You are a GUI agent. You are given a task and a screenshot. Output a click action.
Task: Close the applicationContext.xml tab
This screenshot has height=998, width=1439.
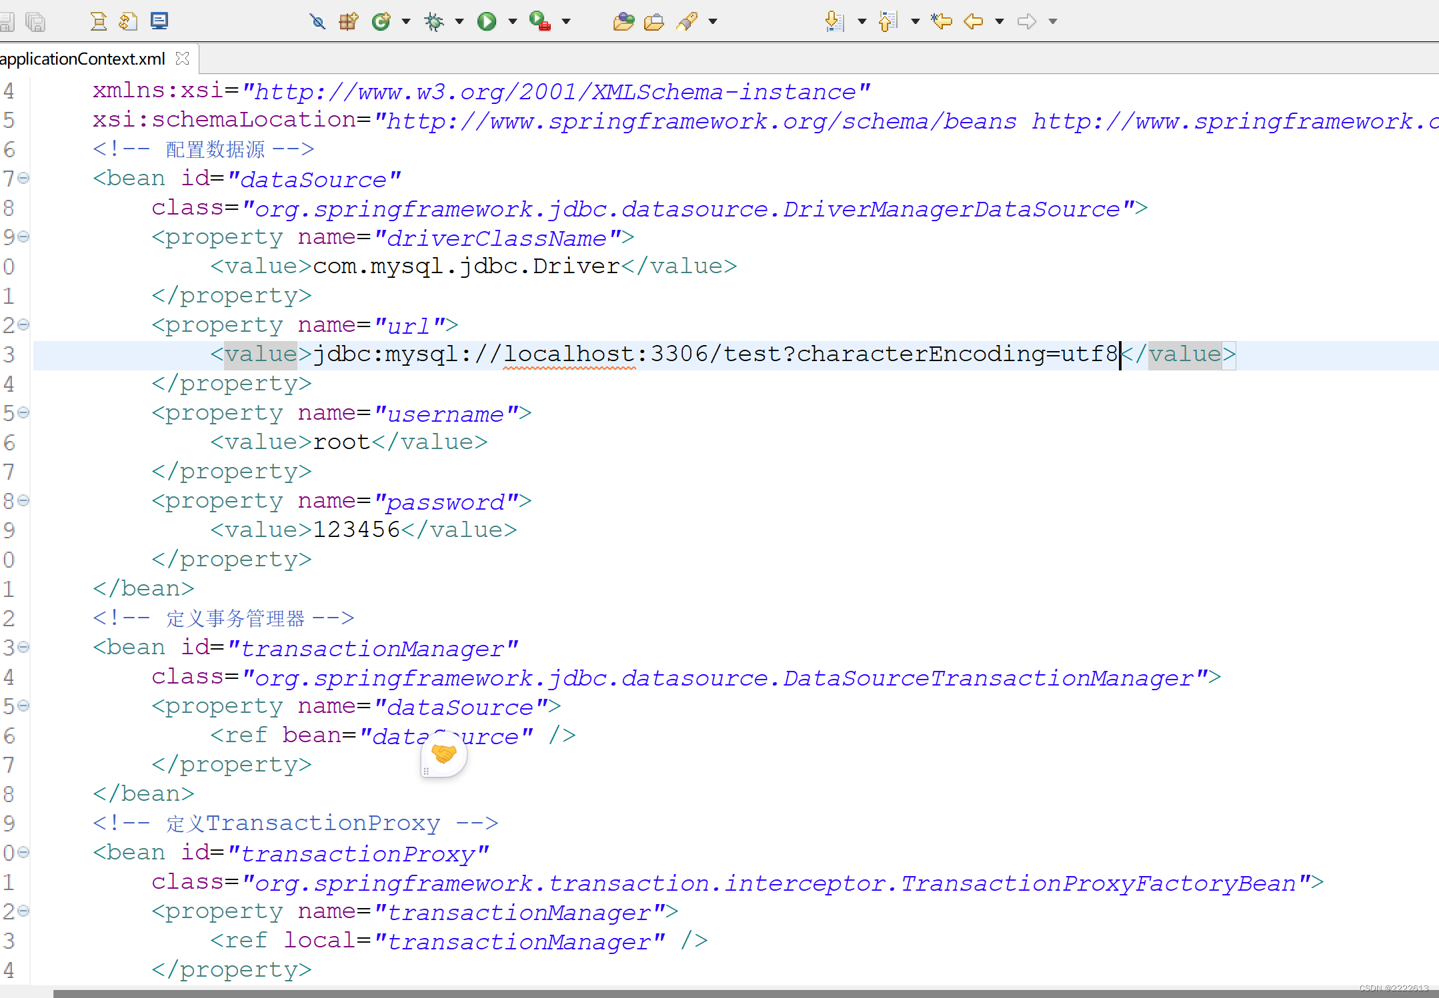coord(182,59)
